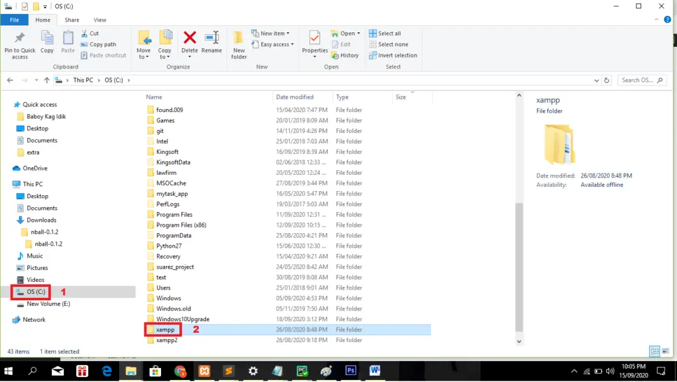
Task: Click the Up arrow navigation button
Action: click(47, 80)
